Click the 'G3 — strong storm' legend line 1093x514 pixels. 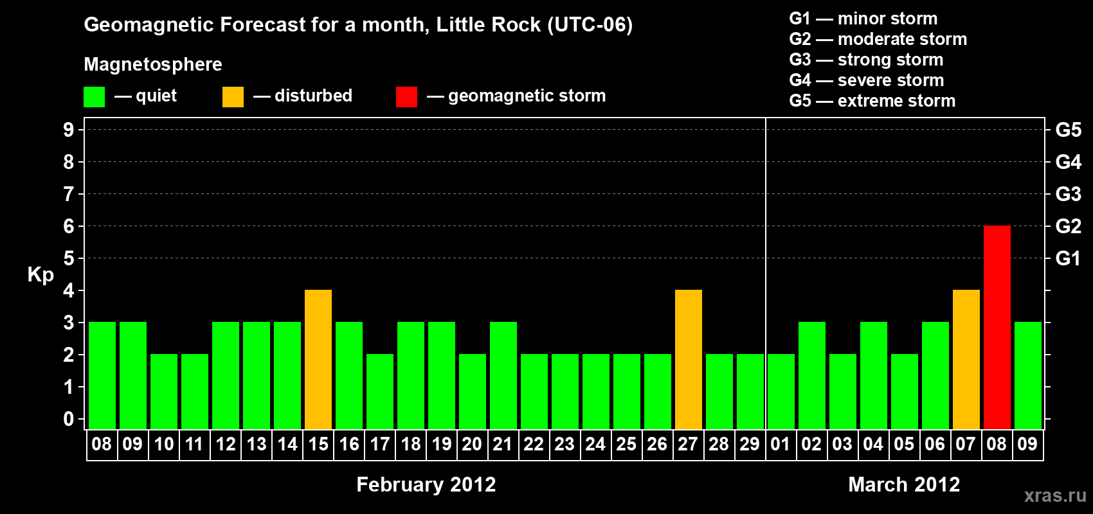[866, 60]
